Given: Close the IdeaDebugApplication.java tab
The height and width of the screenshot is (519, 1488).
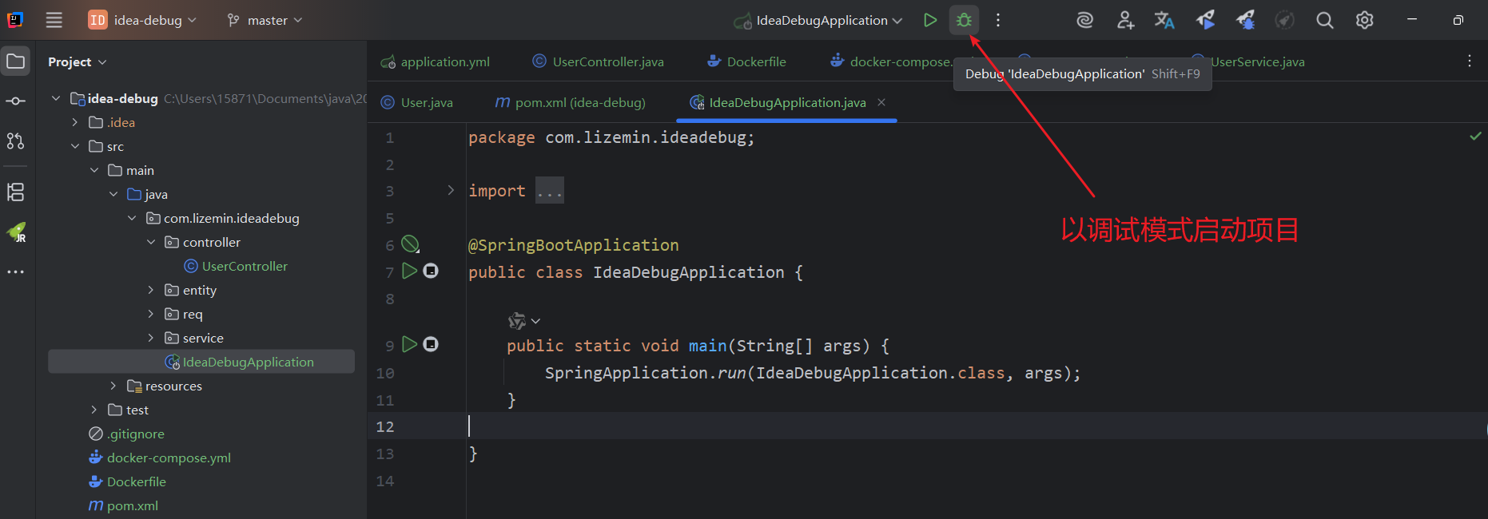Looking at the screenshot, I should click(881, 102).
